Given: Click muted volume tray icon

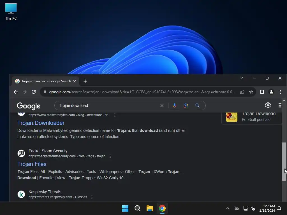Looking at the screenshot, I should [253, 208].
